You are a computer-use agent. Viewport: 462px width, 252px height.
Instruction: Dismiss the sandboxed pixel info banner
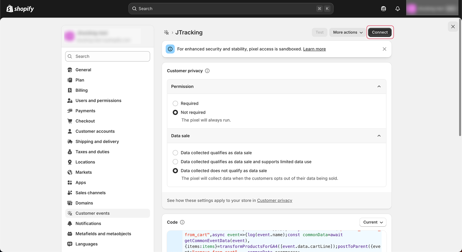coord(384,49)
